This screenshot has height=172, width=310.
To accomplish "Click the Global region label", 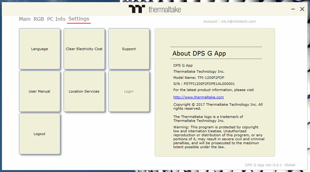I will (x=290, y=165).
